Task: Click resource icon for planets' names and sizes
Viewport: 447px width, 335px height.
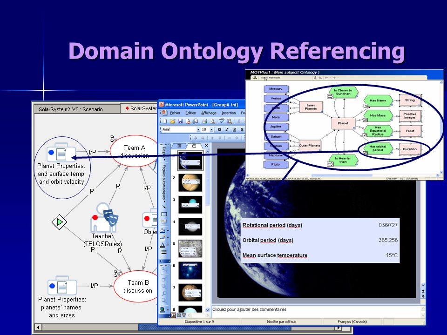Action: click(x=62, y=285)
